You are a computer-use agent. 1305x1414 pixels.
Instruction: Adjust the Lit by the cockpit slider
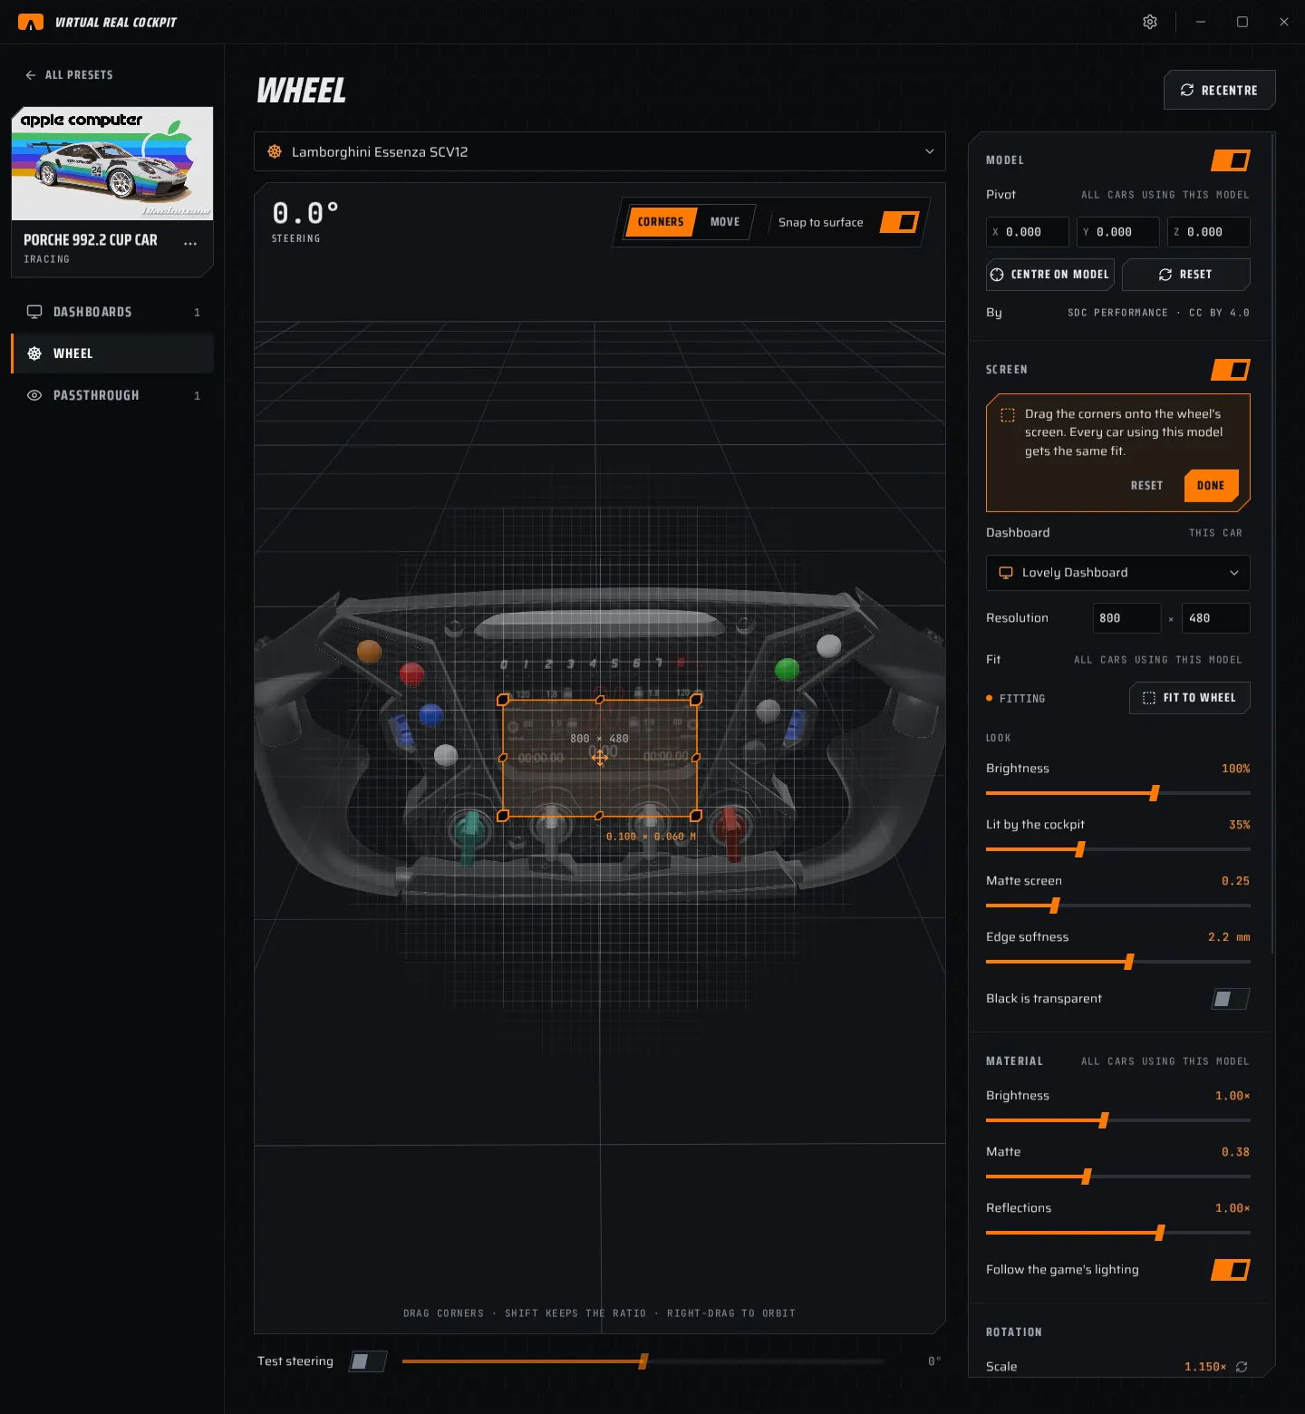(x=1118, y=849)
